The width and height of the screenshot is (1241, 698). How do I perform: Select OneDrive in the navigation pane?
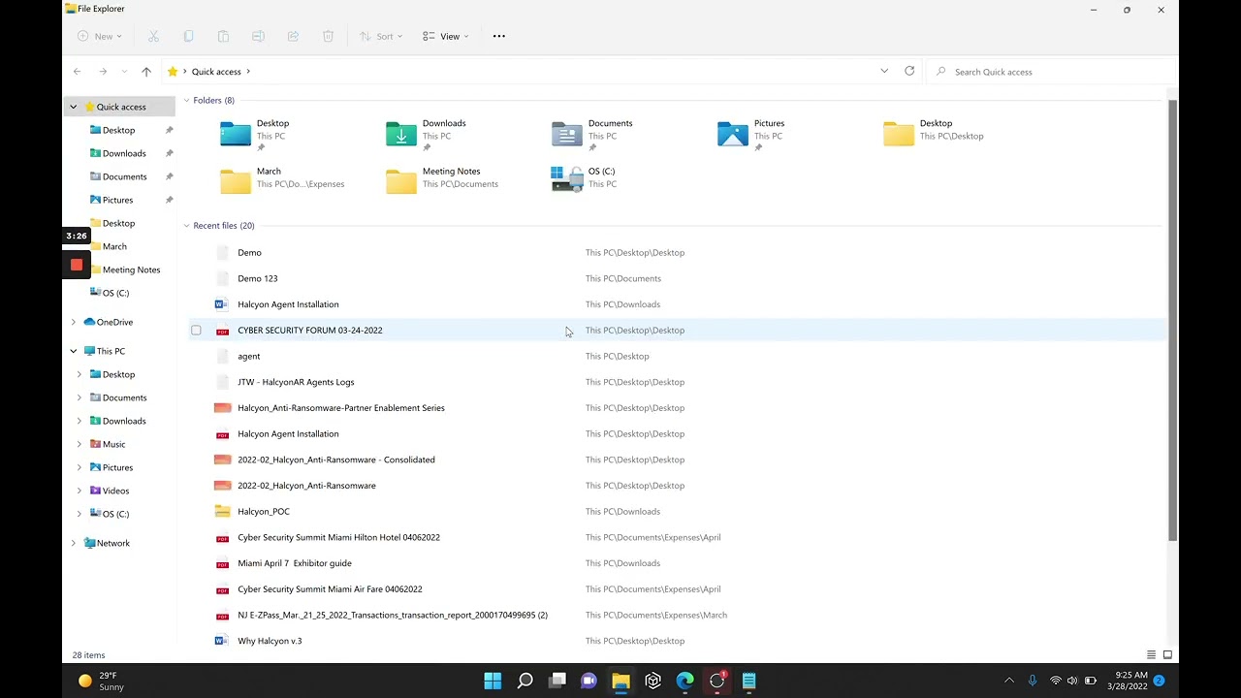109,322
